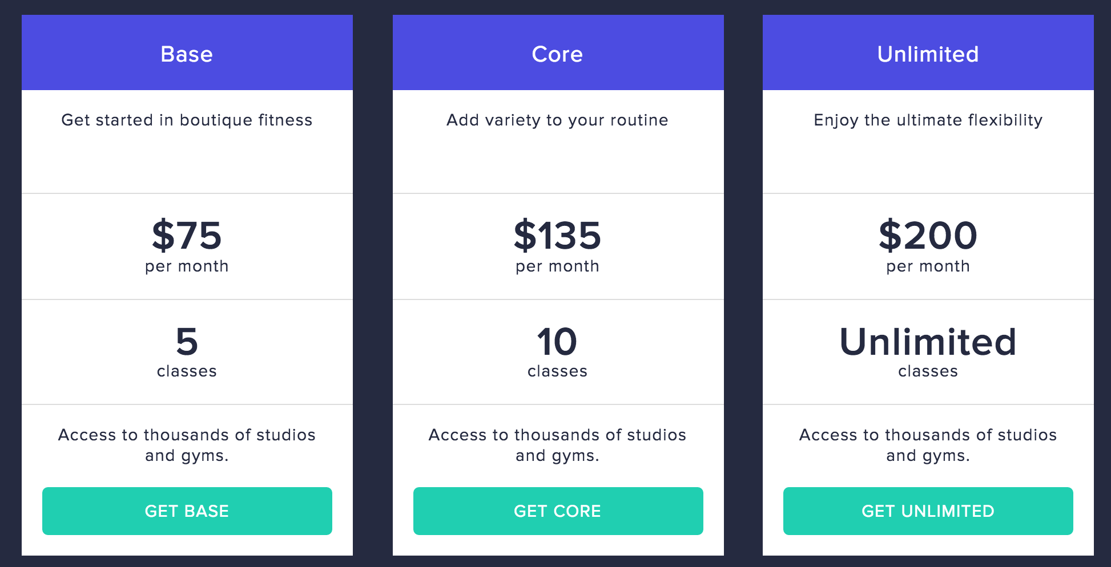Click the $200 price text
The height and width of the screenshot is (567, 1111).
click(x=928, y=235)
